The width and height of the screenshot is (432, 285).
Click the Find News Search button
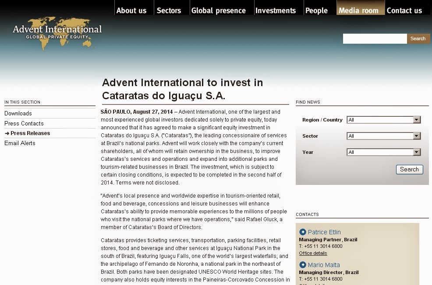click(x=409, y=169)
